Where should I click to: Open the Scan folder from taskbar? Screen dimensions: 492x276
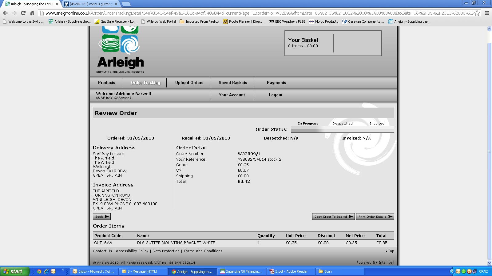tap(340, 271)
